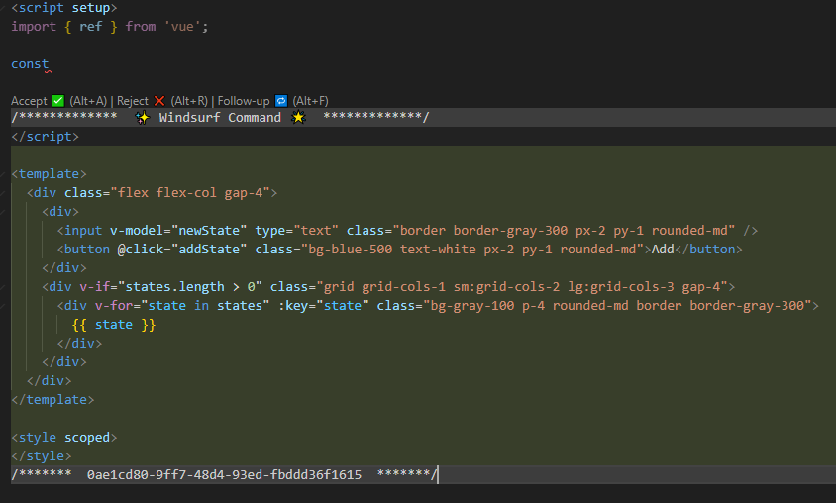
Task: Click the 'border border-gray-300' input class string
Action: click(x=564, y=230)
